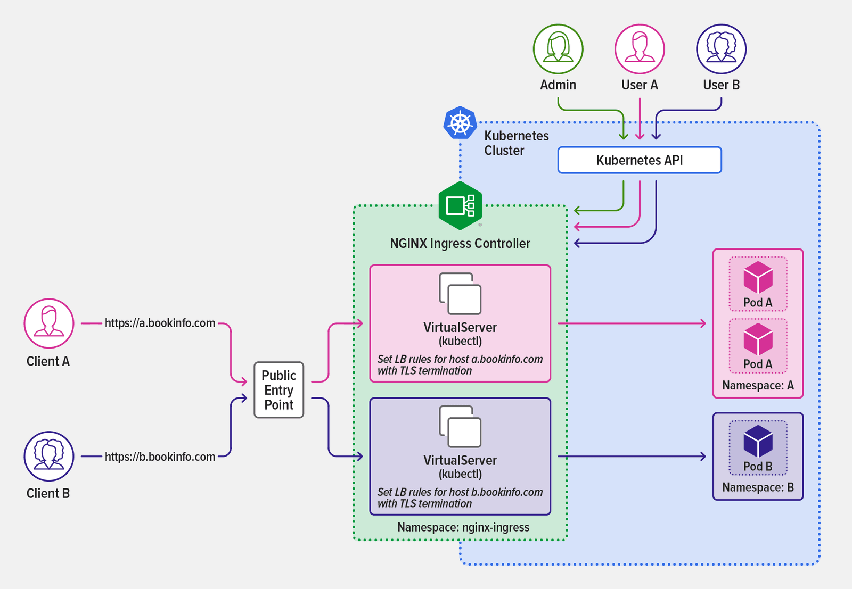This screenshot has height=589, width=852.
Task: Click the Public Entry Point box
Action: coord(278,390)
